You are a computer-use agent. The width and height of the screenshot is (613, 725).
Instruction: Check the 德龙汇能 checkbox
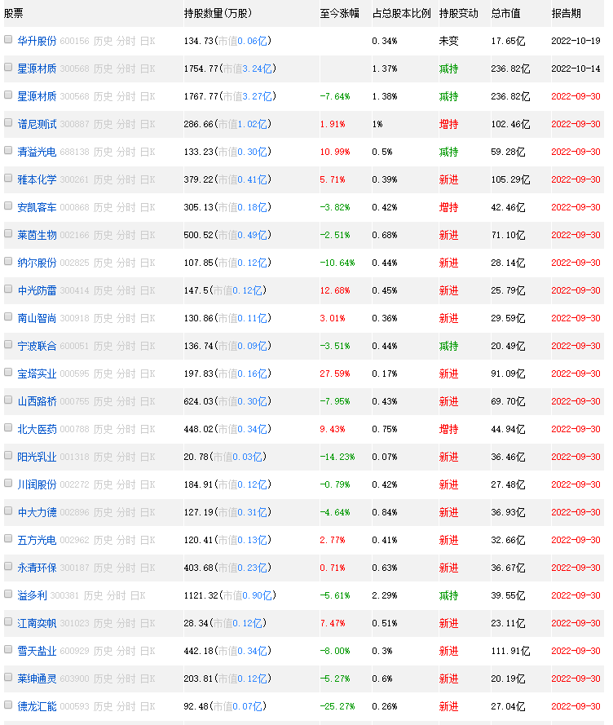pos(8,705)
